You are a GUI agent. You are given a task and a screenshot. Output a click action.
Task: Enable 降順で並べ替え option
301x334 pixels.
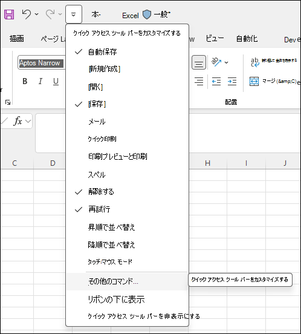tap(127, 244)
